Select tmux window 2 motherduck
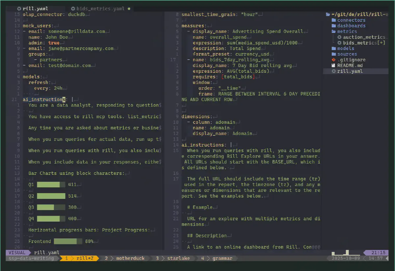 [125, 258]
